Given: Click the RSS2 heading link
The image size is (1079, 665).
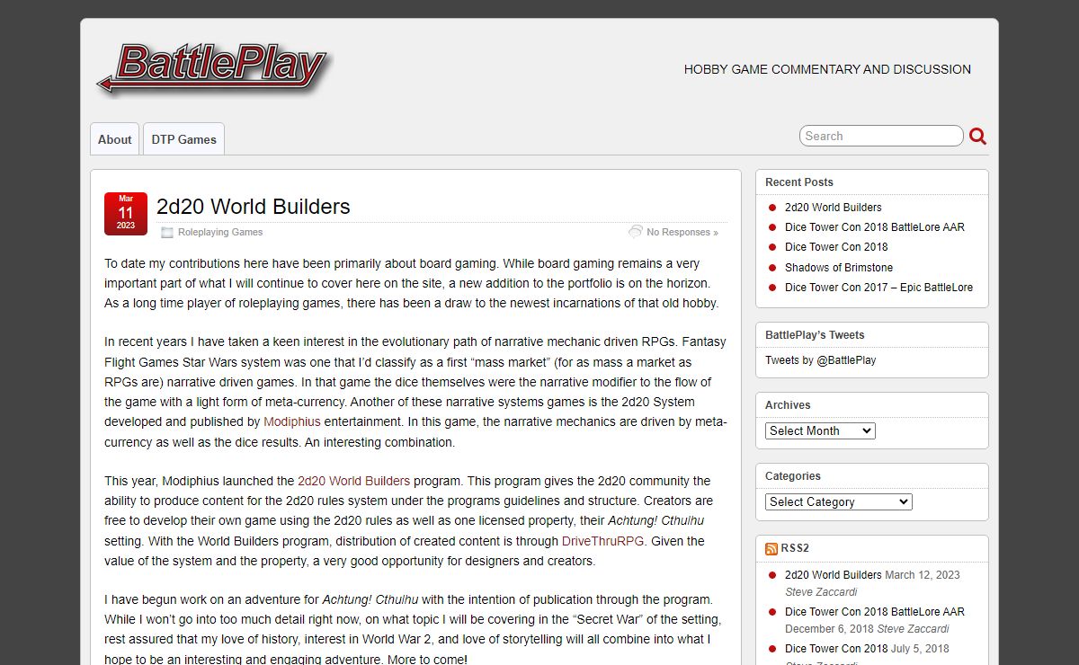Looking at the screenshot, I should (795, 548).
